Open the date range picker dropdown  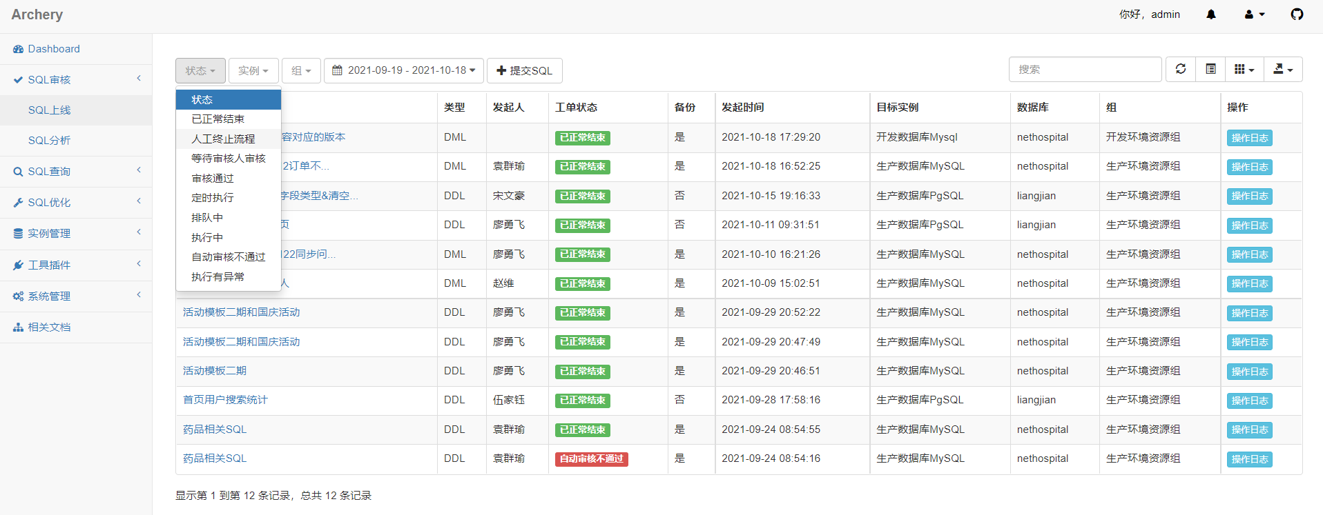pyautogui.click(x=404, y=70)
